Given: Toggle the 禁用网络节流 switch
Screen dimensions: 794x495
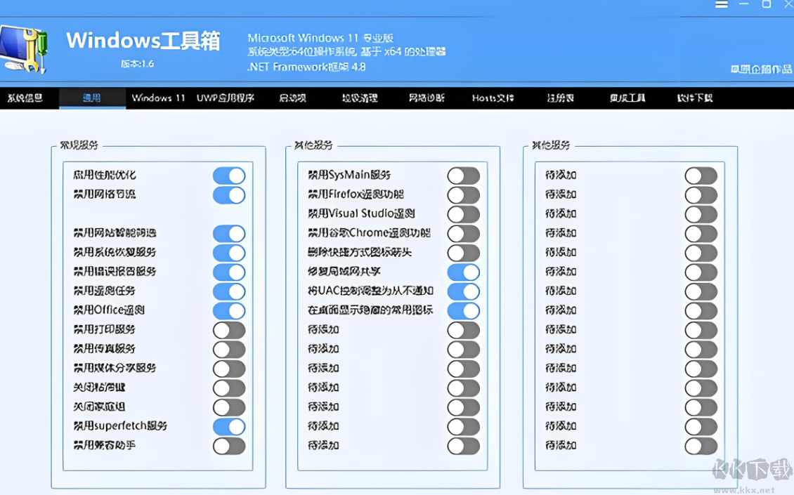Looking at the screenshot, I should pos(229,195).
